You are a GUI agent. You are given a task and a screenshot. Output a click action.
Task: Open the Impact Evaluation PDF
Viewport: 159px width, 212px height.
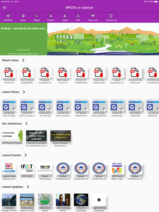117,73
